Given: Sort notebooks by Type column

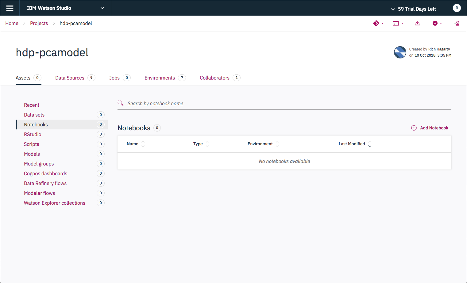Looking at the screenshot, I should point(201,144).
